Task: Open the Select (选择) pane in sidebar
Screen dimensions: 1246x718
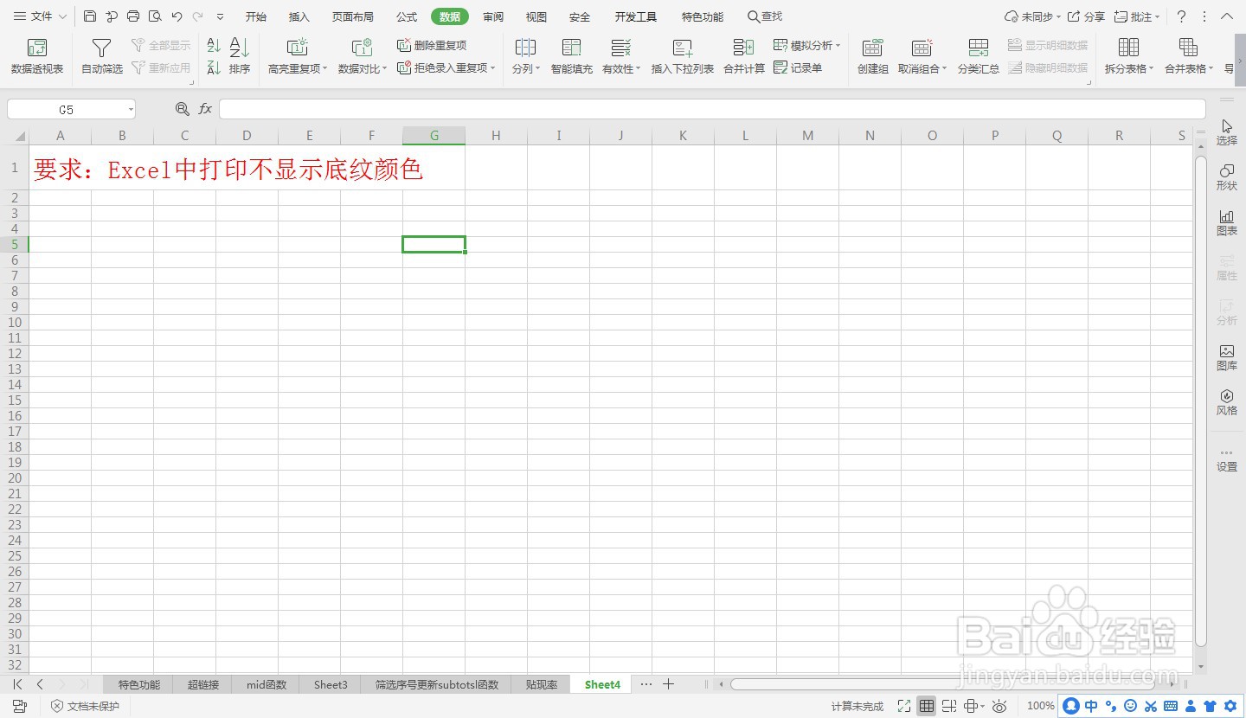Action: pos(1227,132)
